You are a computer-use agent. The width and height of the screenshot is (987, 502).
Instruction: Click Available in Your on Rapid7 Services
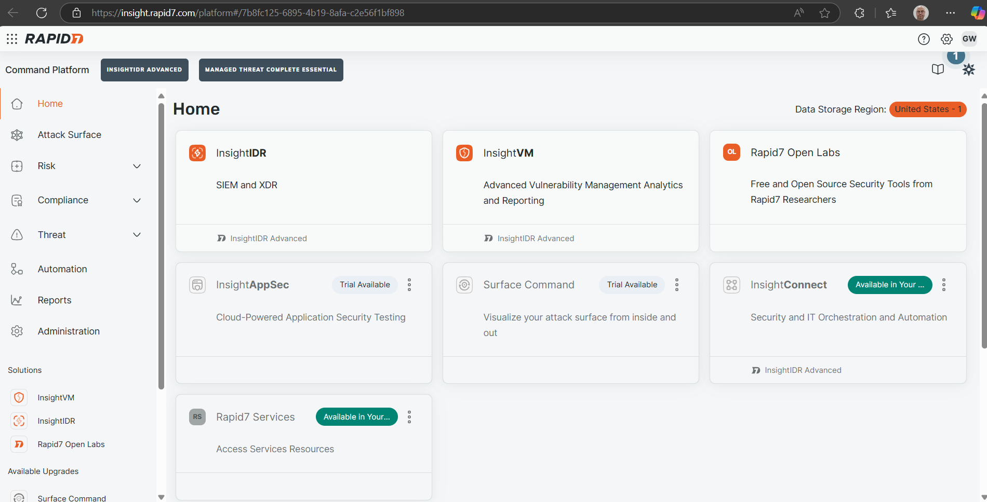coord(357,417)
